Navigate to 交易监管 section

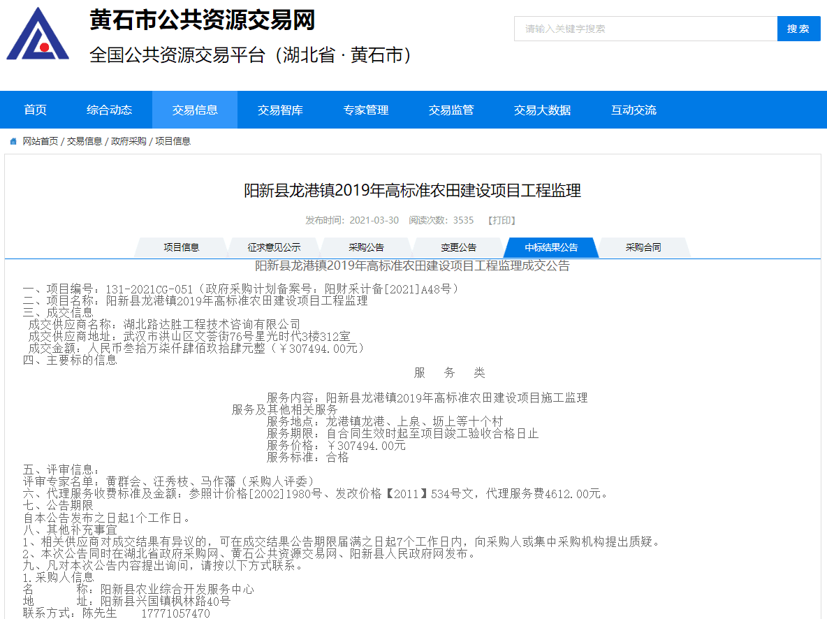tap(451, 110)
